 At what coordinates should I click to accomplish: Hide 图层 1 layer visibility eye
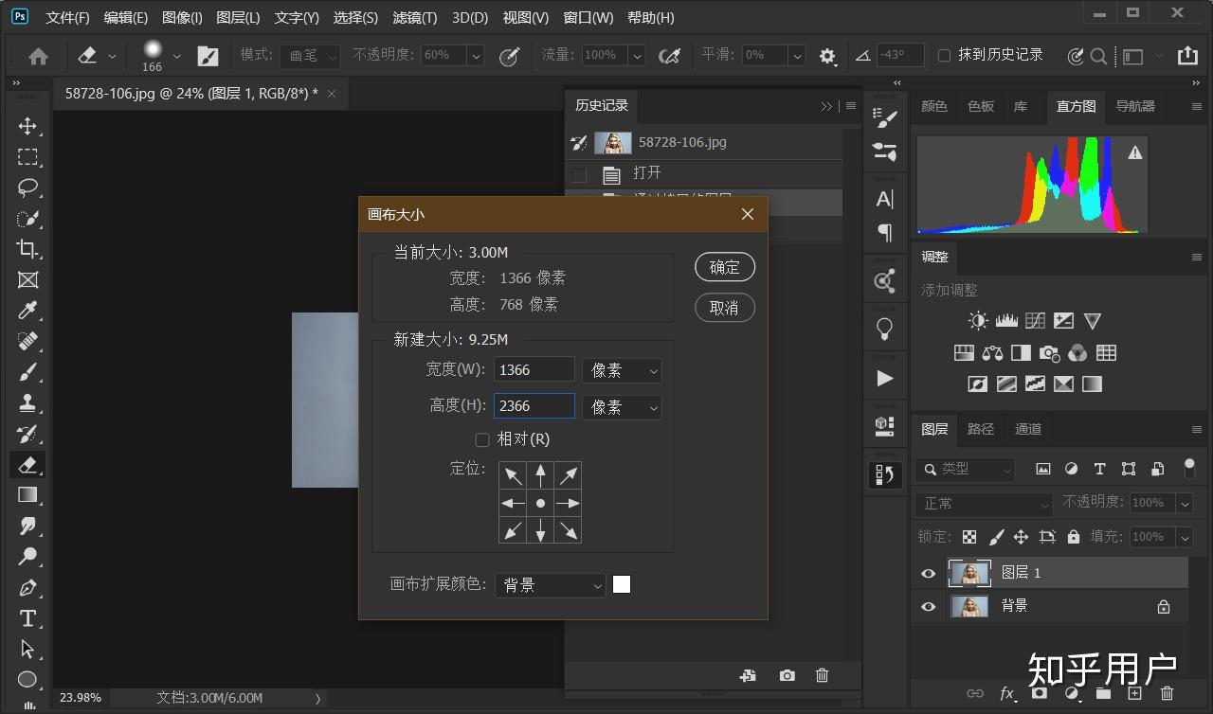pyautogui.click(x=928, y=573)
